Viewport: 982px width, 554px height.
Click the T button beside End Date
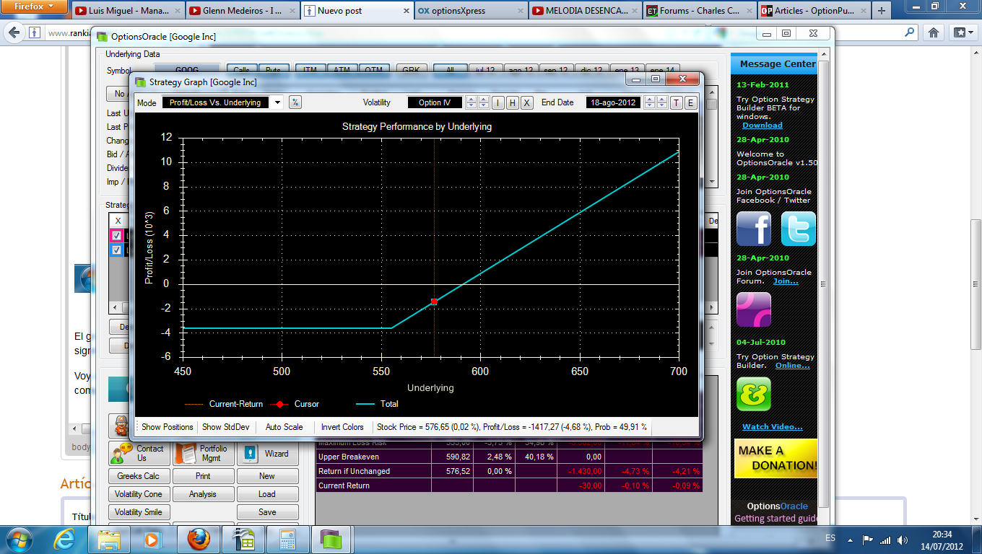[677, 102]
